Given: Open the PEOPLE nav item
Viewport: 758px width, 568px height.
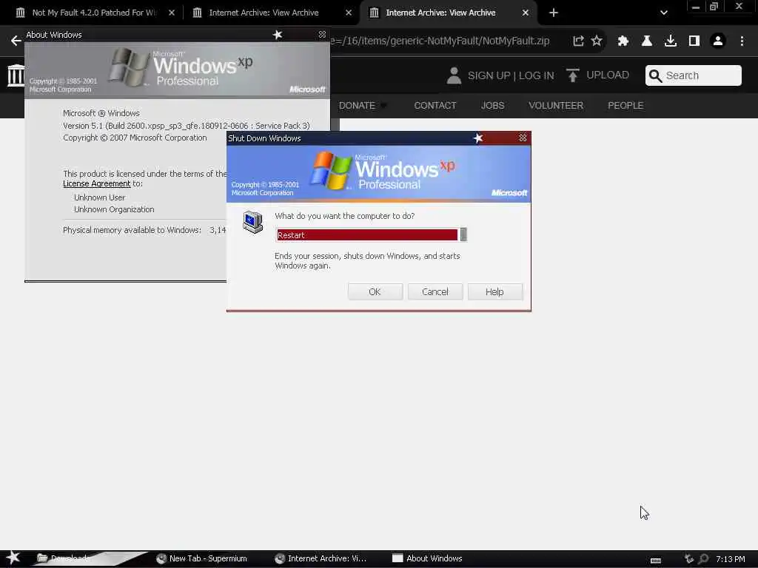Looking at the screenshot, I should (x=625, y=105).
